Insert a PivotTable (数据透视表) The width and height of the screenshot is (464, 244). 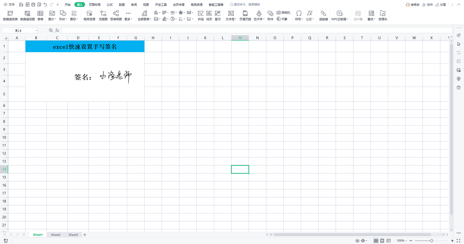[10, 15]
